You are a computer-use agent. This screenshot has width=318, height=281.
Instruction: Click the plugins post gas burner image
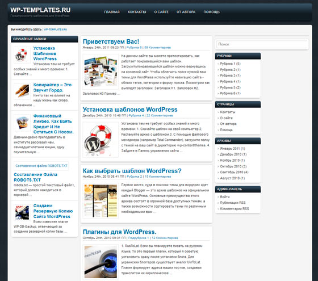(x=101, y=262)
